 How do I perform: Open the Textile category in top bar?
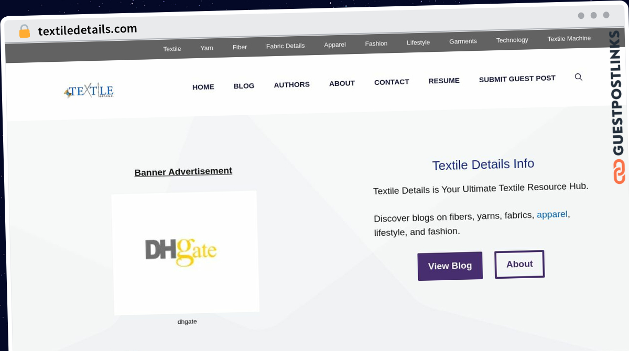172,49
